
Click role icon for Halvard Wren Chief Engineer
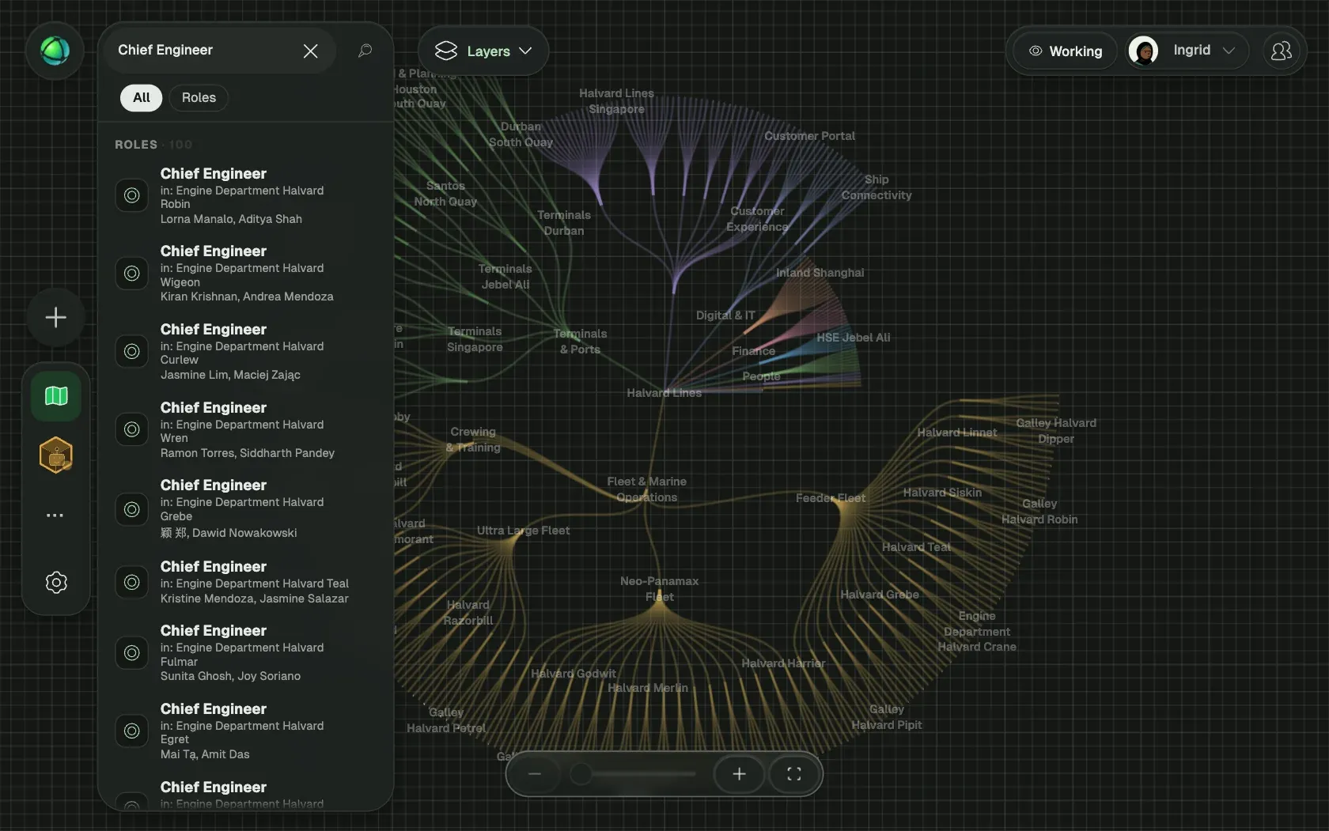[132, 429]
